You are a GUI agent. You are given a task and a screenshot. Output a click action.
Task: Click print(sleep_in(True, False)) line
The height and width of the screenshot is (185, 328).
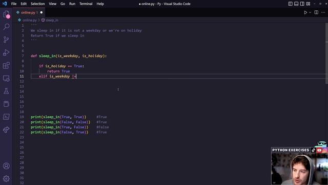[59, 127]
